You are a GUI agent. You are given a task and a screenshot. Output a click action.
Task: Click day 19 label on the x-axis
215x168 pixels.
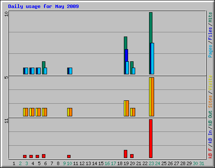click(126, 163)
